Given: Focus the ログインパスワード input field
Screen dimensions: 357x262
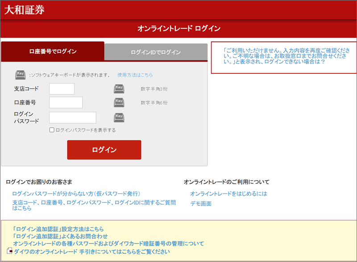Looking at the screenshot, I should coord(73,117).
